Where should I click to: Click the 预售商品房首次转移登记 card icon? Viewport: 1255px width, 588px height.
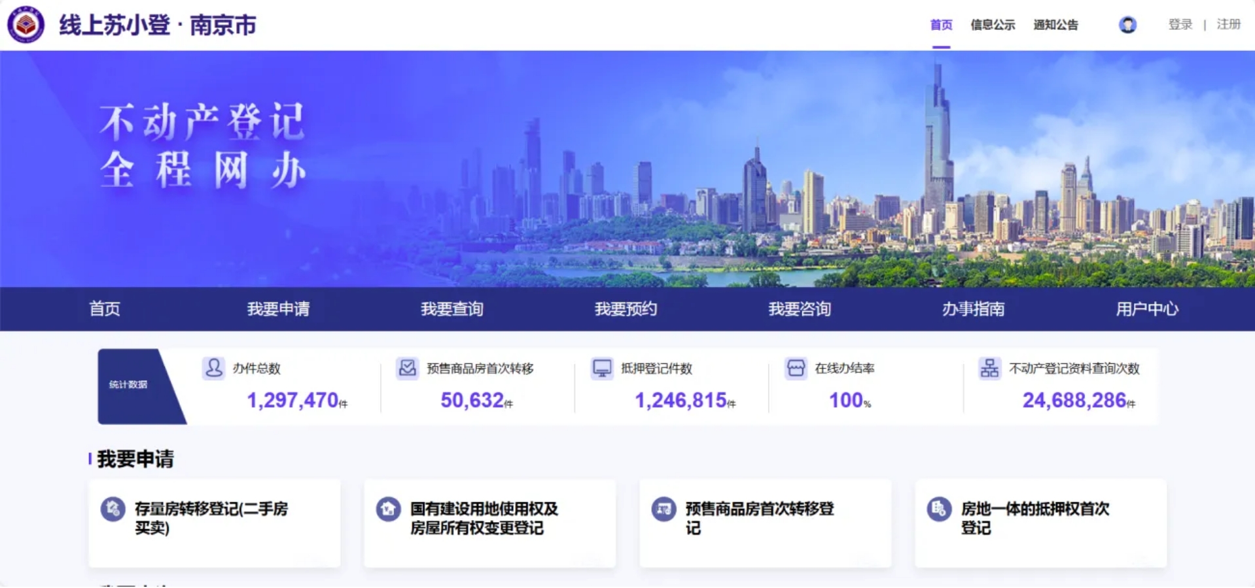pyautogui.click(x=663, y=508)
